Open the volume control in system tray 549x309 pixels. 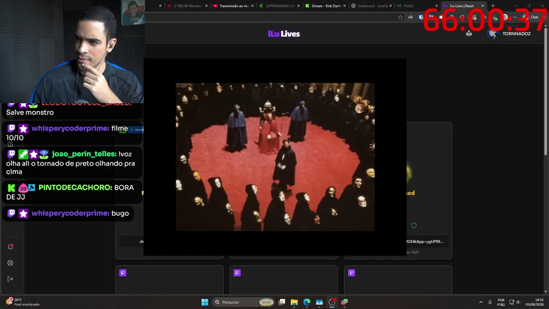point(518,302)
